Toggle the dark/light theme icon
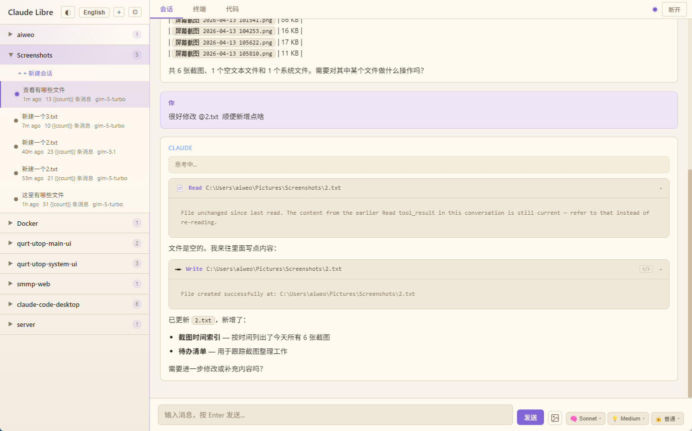Screen dimensions: 692x431 (x=68, y=12)
